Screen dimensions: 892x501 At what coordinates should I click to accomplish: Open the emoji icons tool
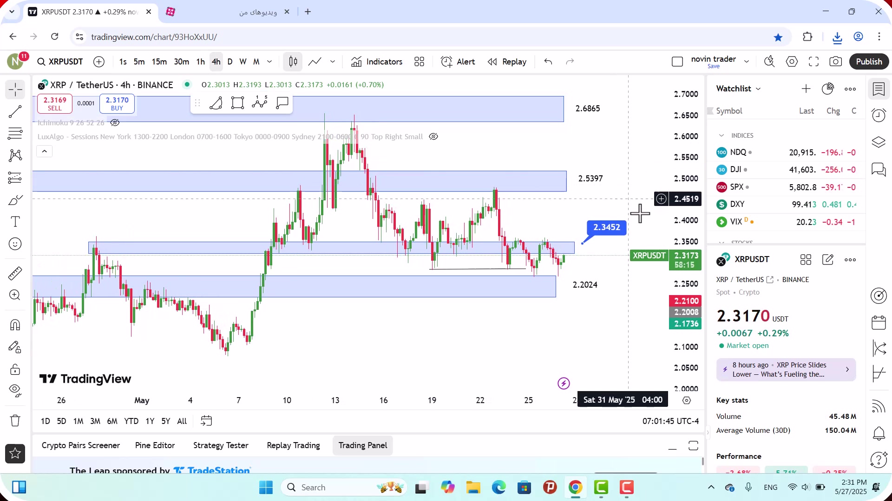15,244
